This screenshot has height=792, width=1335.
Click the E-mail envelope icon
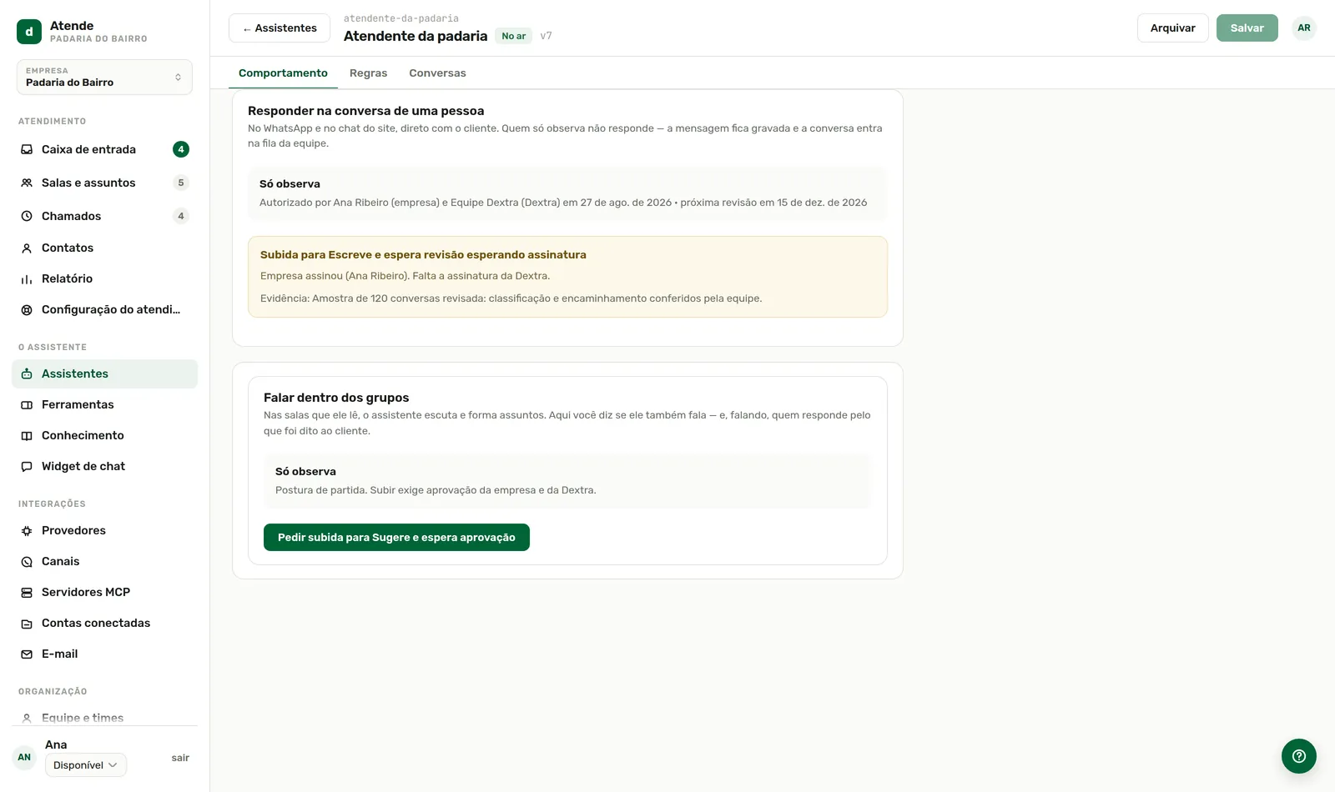pyautogui.click(x=27, y=654)
